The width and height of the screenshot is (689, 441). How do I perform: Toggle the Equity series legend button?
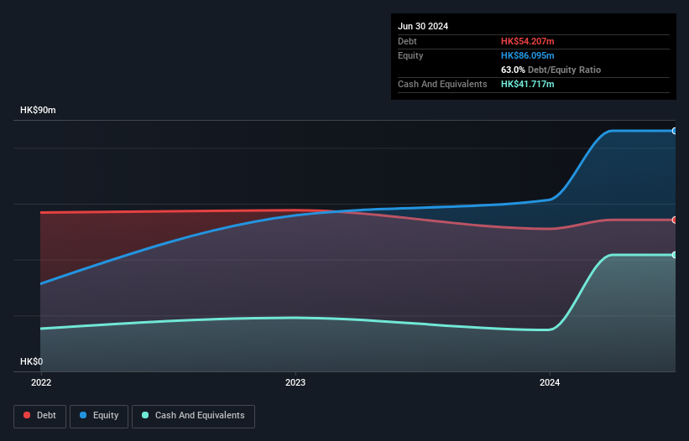99,416
